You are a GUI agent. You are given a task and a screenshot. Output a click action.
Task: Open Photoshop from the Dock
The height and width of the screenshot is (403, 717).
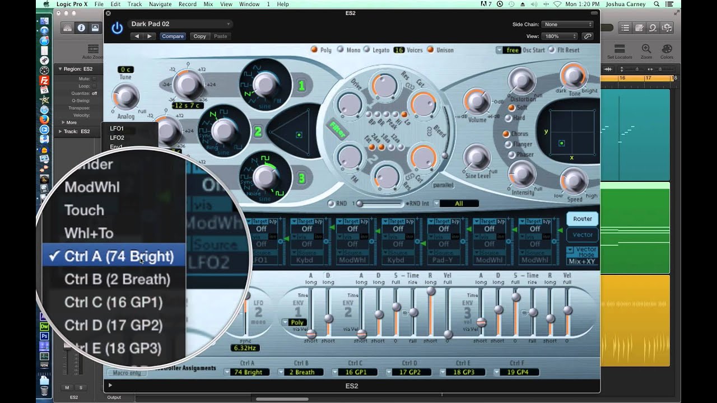44,336
